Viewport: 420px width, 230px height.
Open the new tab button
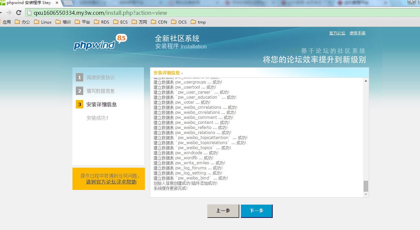pos(68,3)
